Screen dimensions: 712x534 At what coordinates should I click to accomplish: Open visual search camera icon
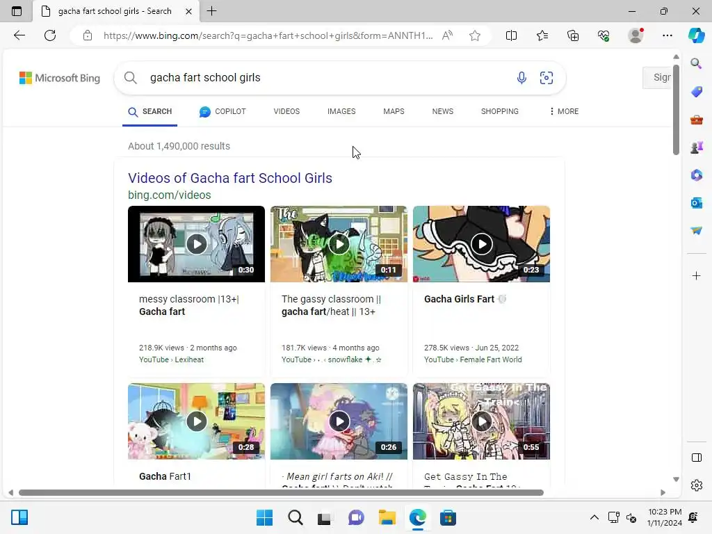tap(547, 78)
